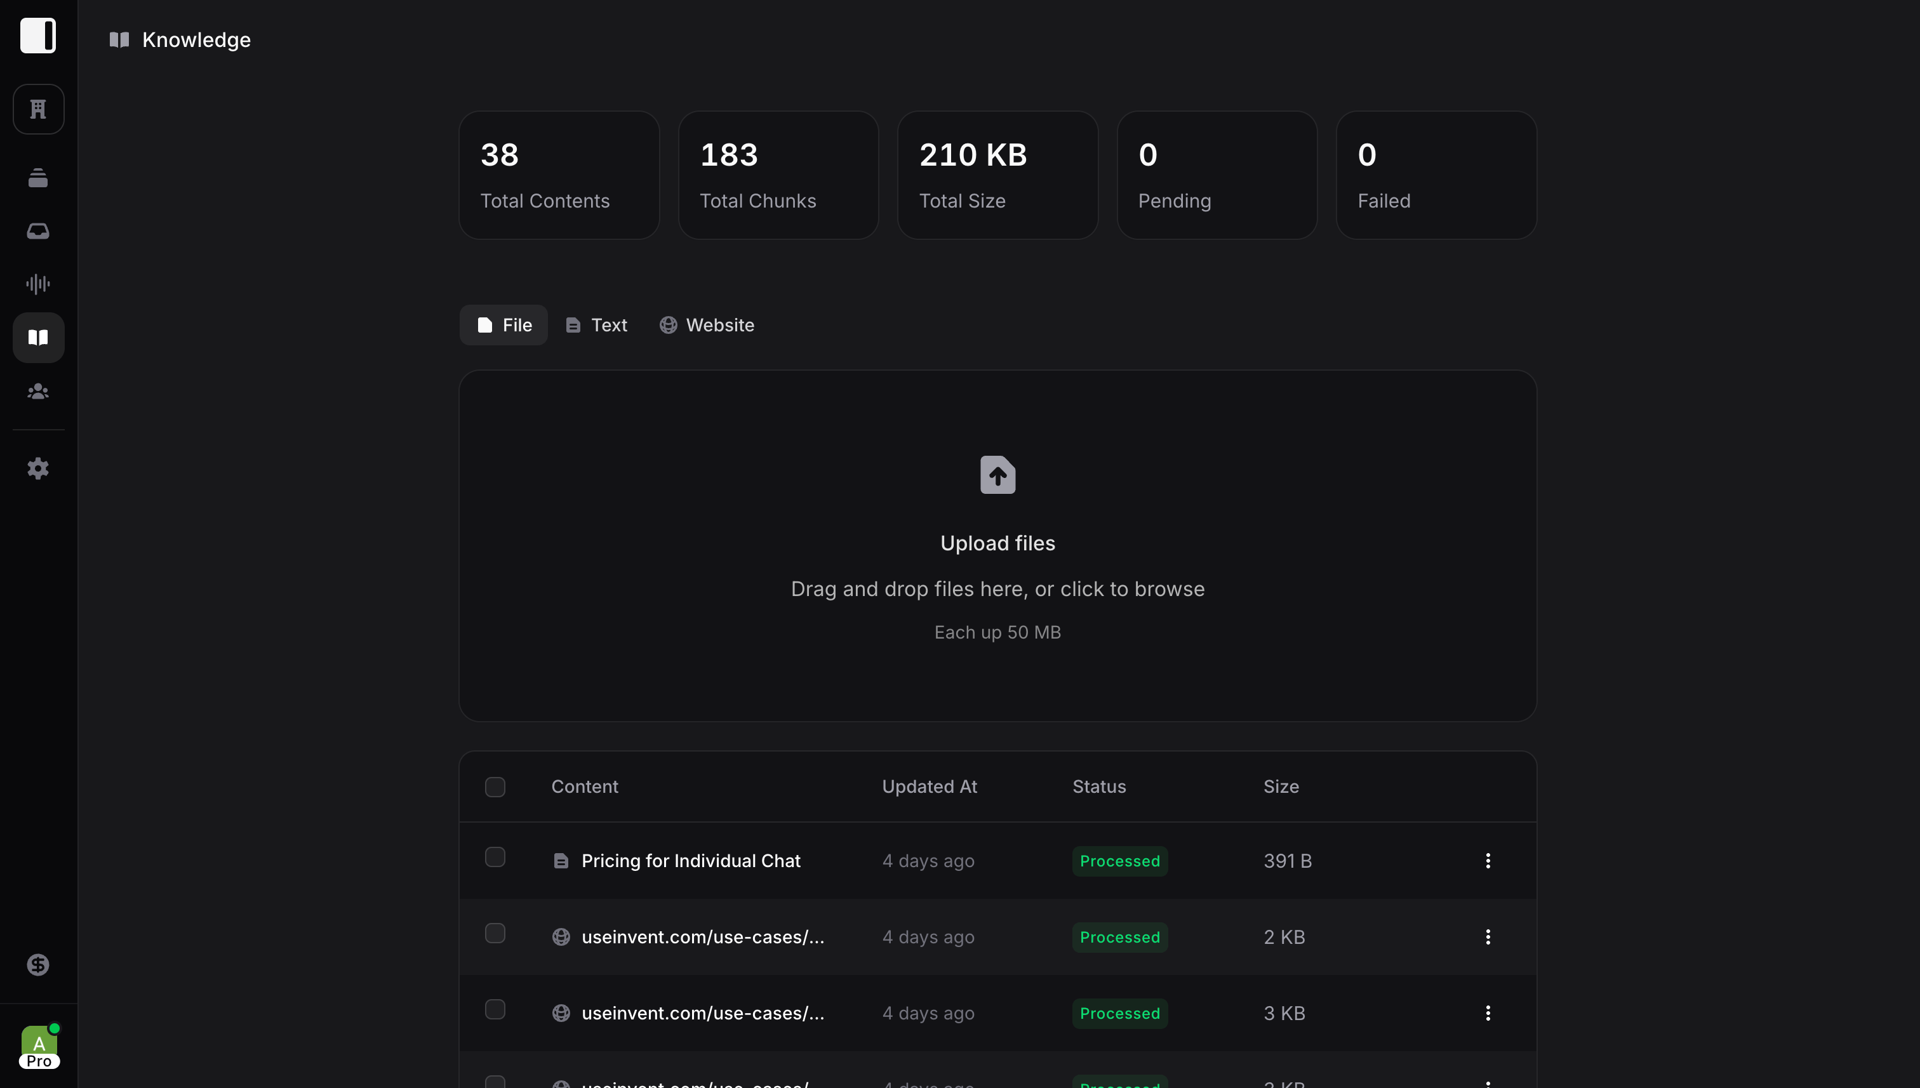Switch to the Text tab
Image resolution: width=1920 pixels, height=1088 pixels.
click(596, 325)
